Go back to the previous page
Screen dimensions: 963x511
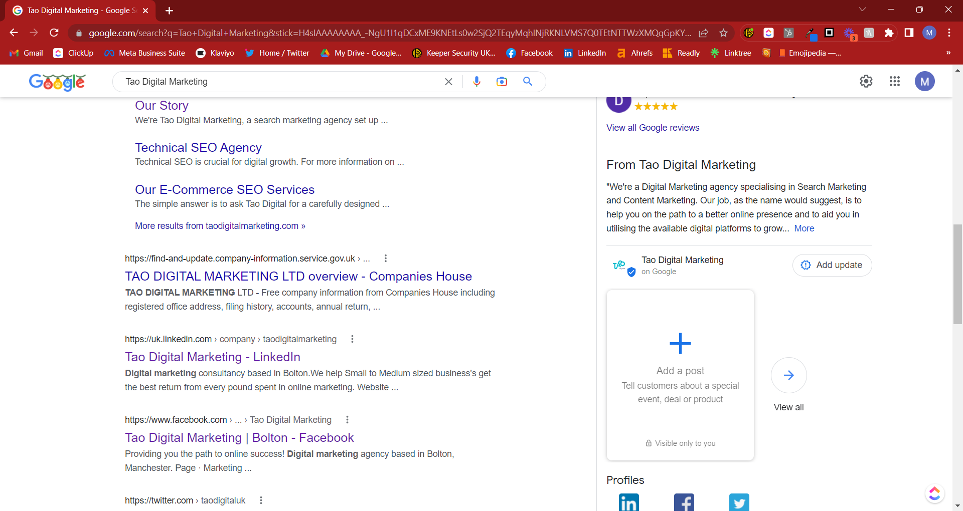pyautogui.click(x=14, y=33)
